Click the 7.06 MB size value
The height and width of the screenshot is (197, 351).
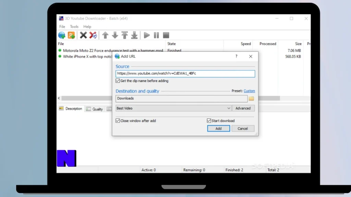tap(294, 51)
